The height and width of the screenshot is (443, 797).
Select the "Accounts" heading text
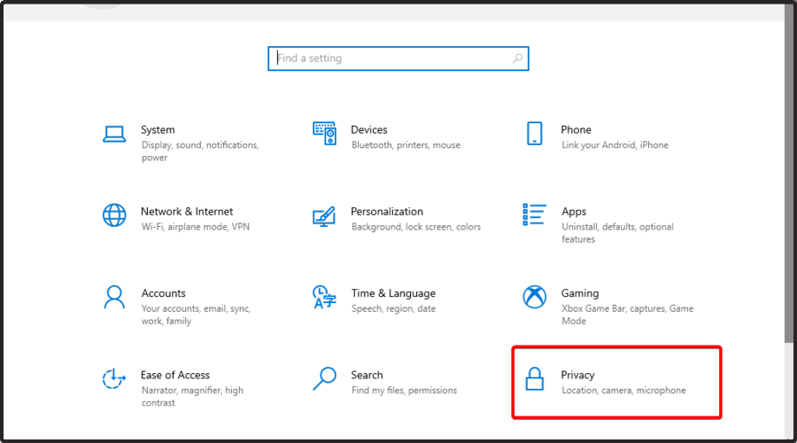pos(164,293)
